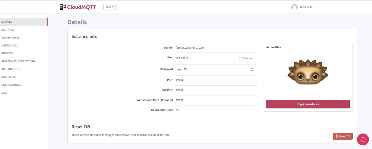Click the password regenerate arrows icon
This screenshot has width=372, height=149.
point(252,70)
